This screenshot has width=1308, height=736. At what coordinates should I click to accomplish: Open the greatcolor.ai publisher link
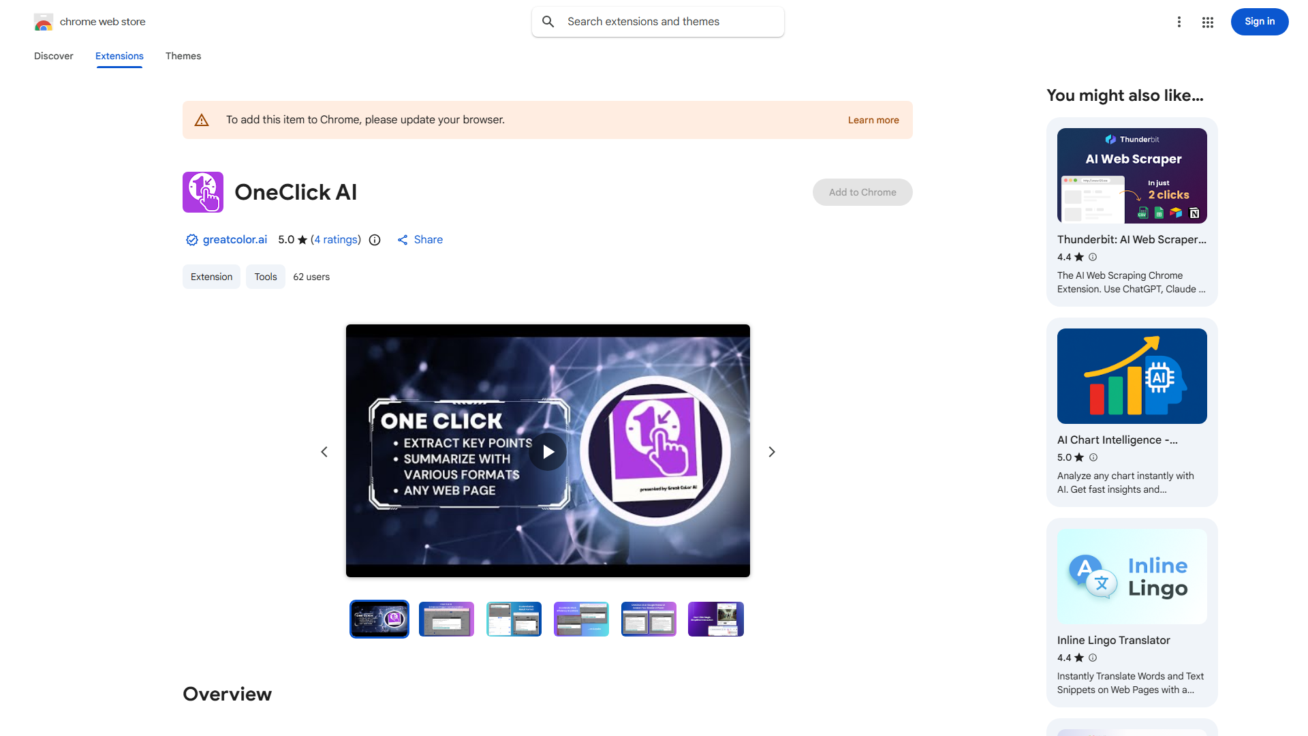pos(234,239)
